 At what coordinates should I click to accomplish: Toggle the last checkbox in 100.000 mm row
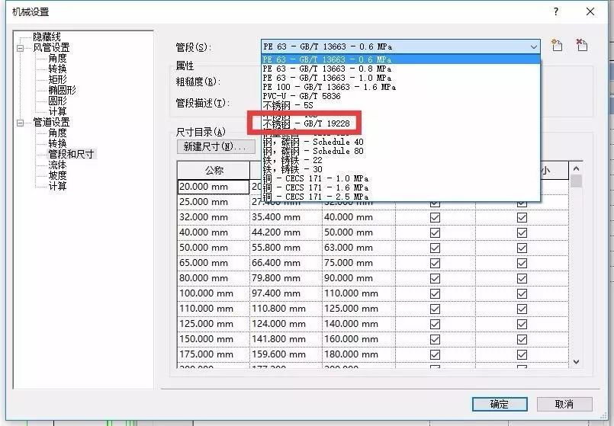coord(522,293)
